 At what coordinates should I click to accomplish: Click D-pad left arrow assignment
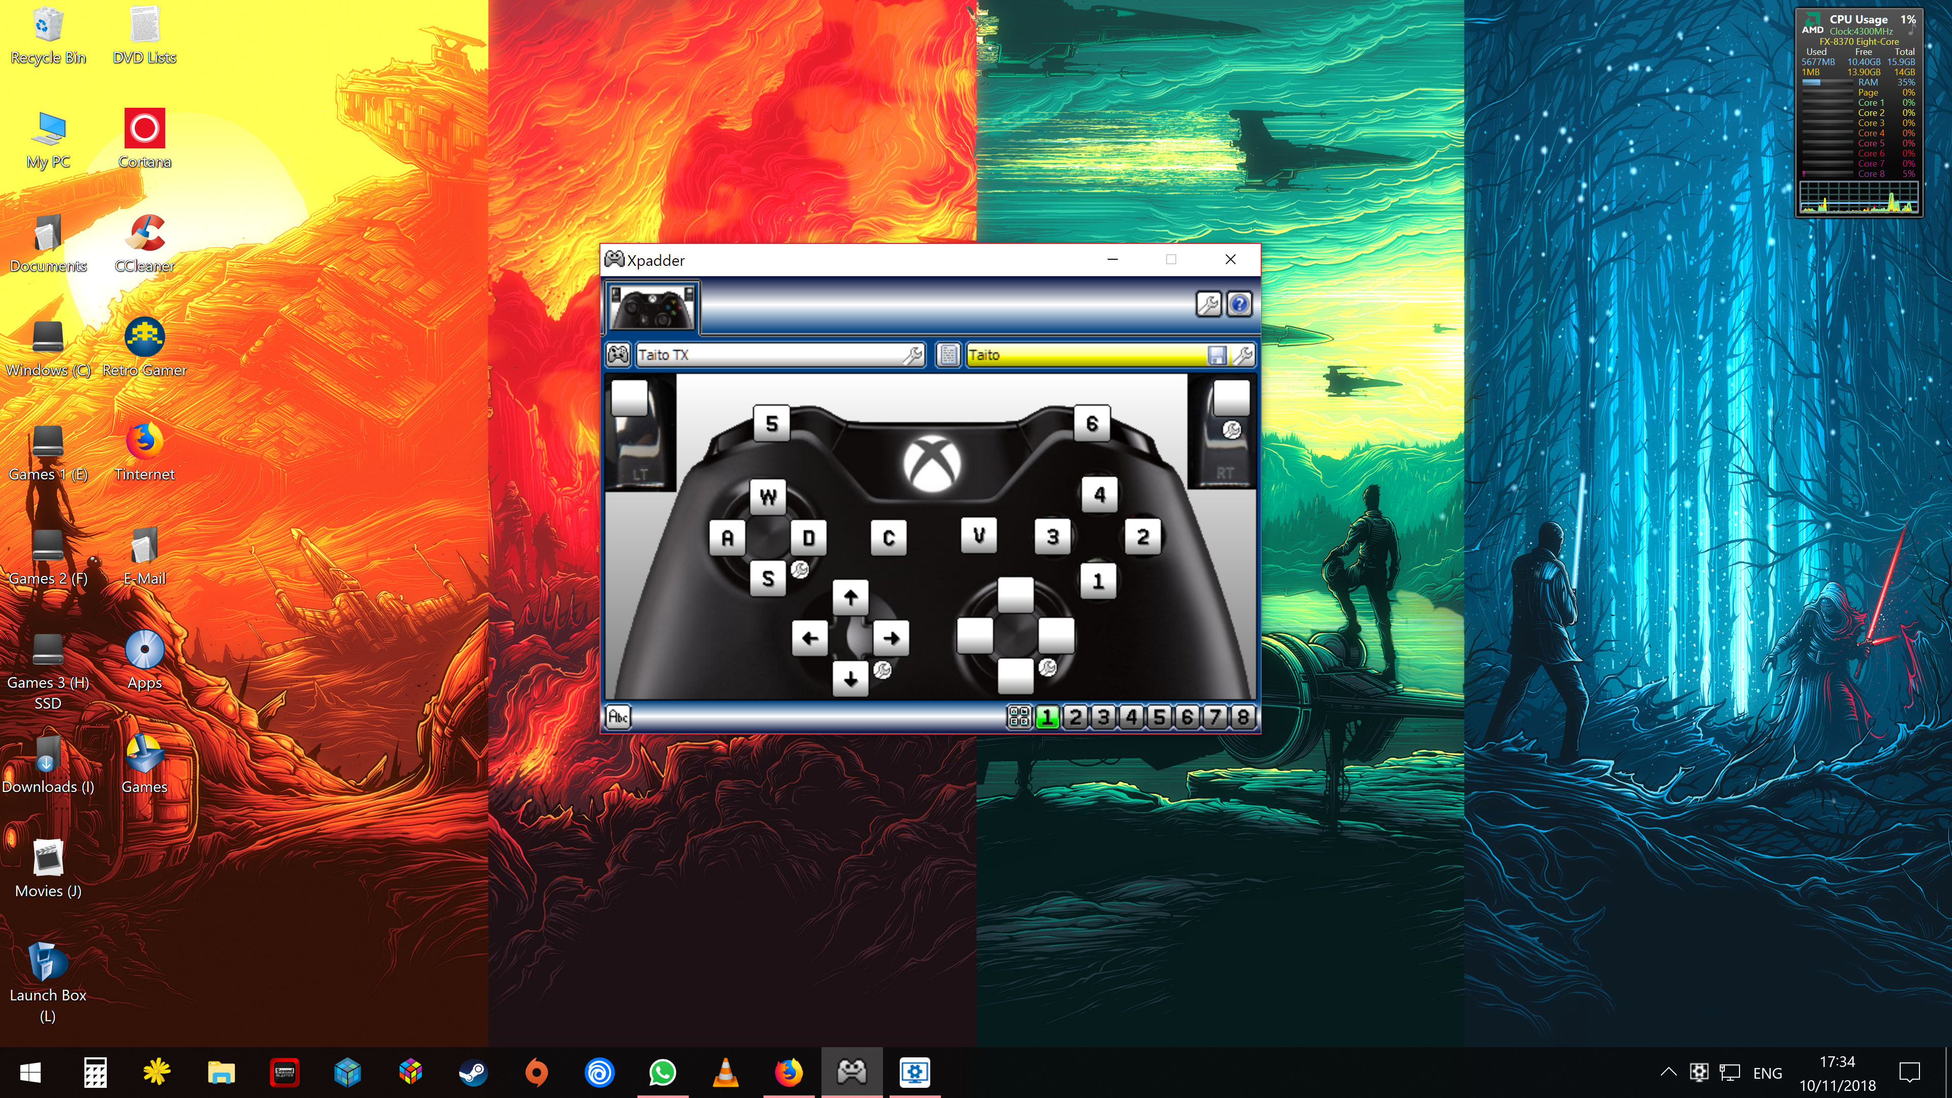tap(810, 638)
